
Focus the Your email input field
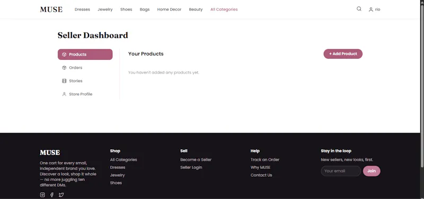[341, 171]
